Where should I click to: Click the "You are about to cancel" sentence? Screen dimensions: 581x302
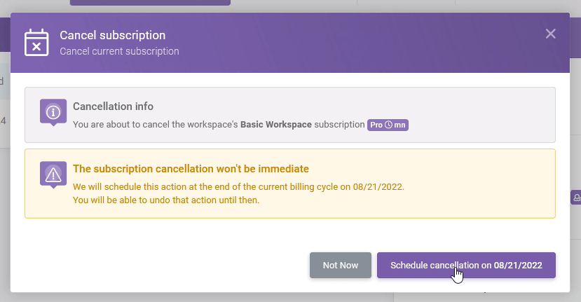156,125
